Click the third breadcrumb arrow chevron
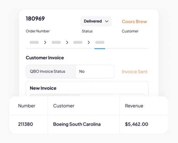This screenshot has width=178, height=143. click(89, 42)
